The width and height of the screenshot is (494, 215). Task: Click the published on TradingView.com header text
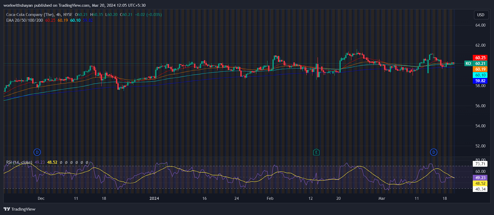point(74,5)
